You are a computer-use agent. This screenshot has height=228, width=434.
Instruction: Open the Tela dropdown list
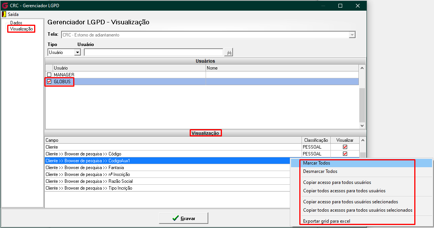click(352, 35)
